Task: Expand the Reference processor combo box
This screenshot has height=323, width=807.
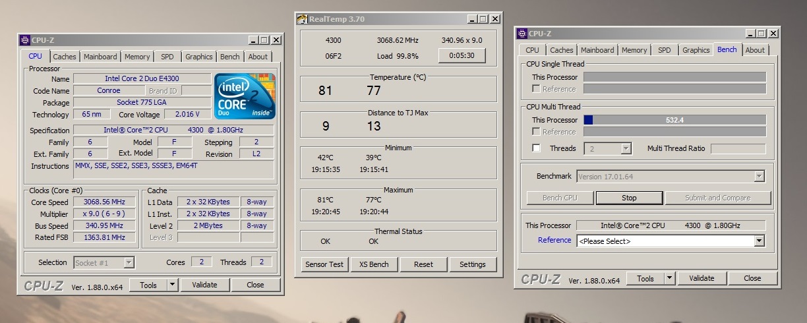Action: [x=759, y=241]
